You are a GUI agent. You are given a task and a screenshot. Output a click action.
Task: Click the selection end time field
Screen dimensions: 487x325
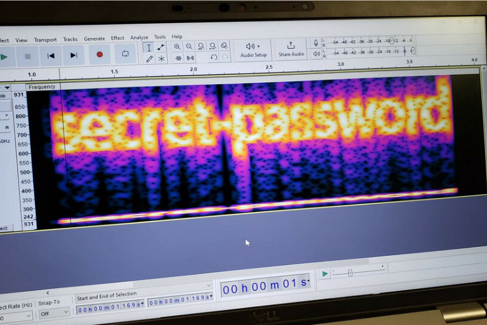pyautogui.click(x=181, y=301)
